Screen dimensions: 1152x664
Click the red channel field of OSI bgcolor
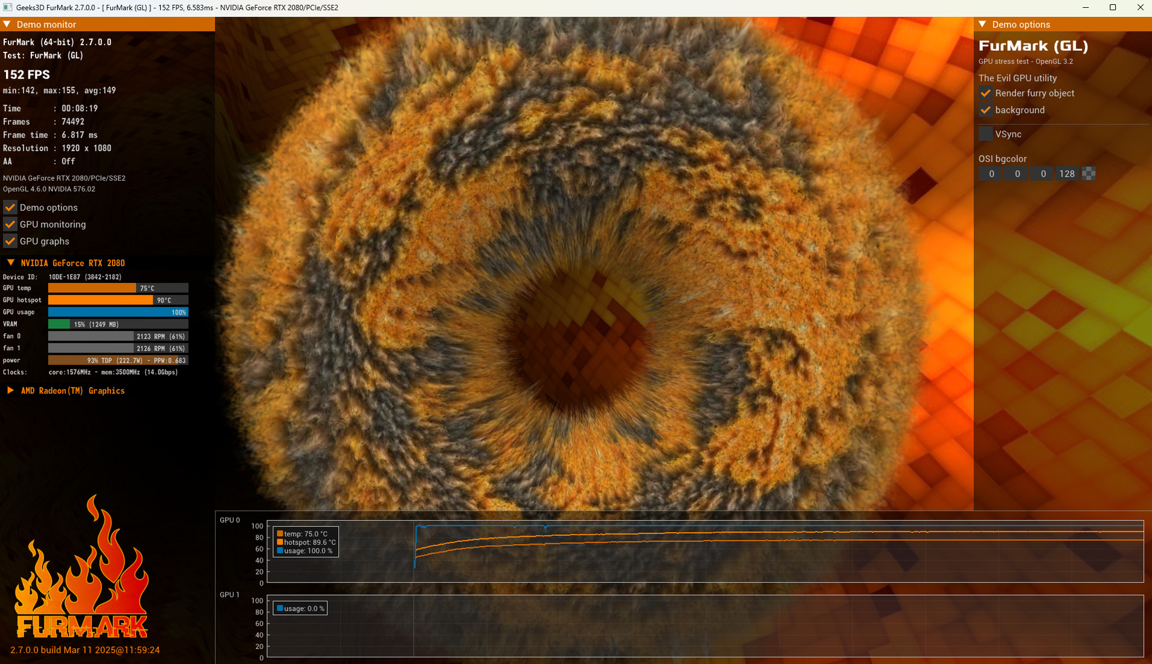pos(991,174)
